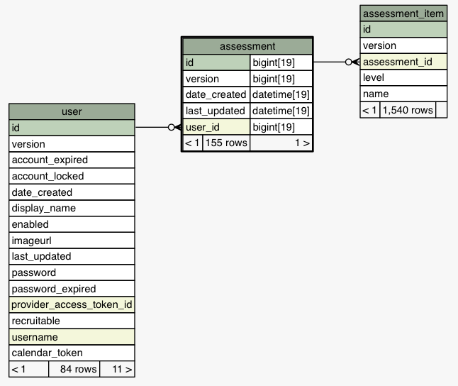Click imageurl column in user table
458x386 pixels.
72,241
